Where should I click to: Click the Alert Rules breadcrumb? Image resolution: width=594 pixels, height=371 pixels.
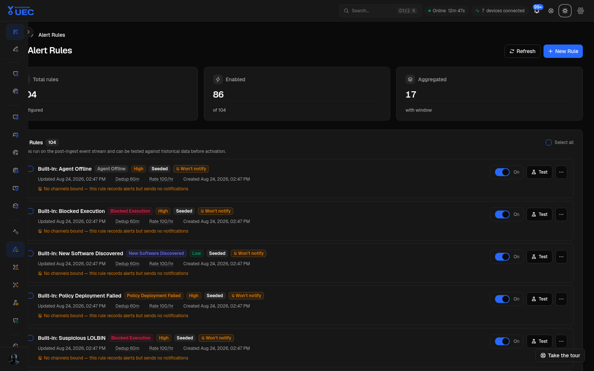coord(52,35)
